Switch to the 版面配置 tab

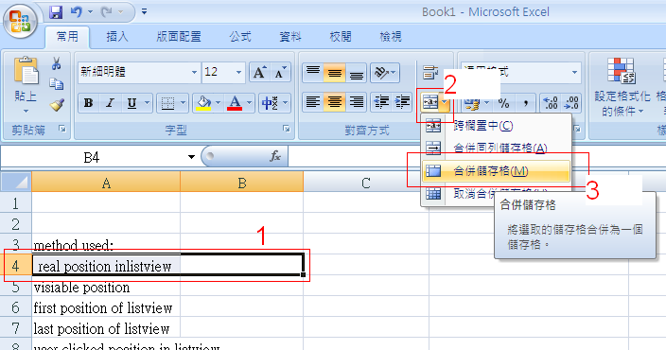pyautogui.click(x=179, y=37)
